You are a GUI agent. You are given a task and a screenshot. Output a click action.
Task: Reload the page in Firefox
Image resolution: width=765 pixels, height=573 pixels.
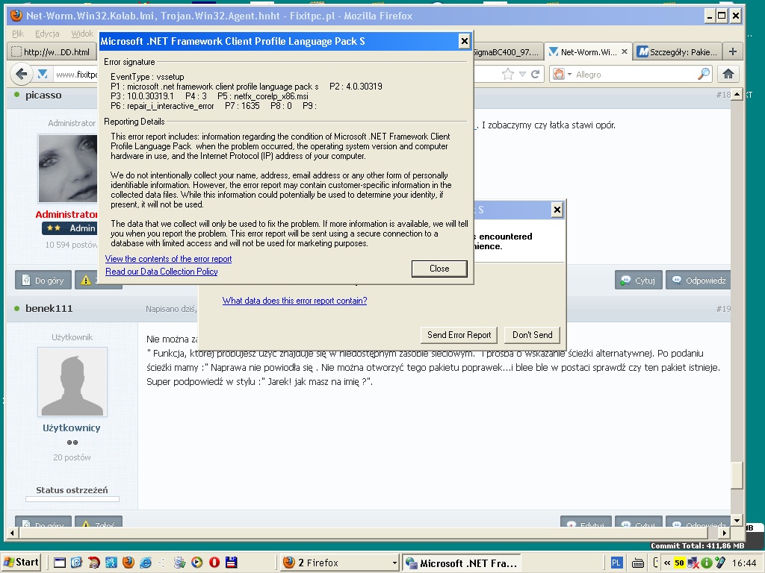(x=535, y=74)
